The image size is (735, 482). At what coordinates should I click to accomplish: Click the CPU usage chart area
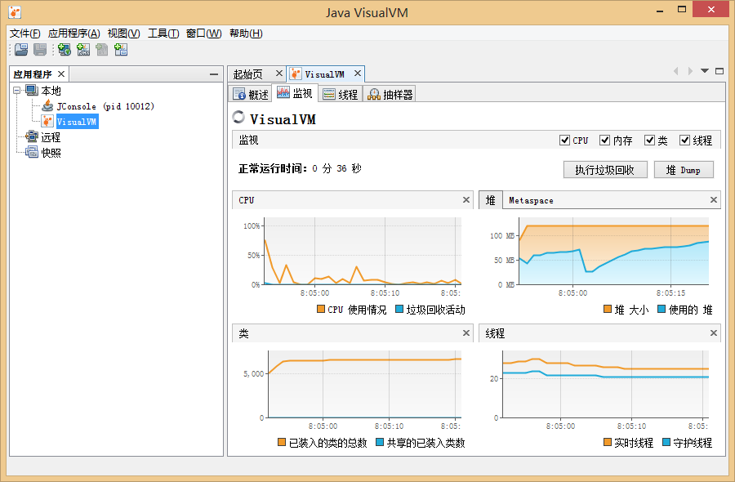click(363, 251)
